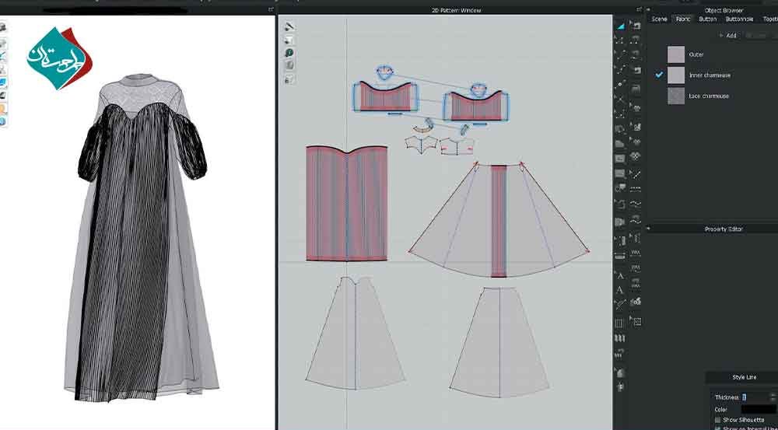This screenshot has width=778, height=430.
Task: Click the Add fabric button
Action: [728, 35]
